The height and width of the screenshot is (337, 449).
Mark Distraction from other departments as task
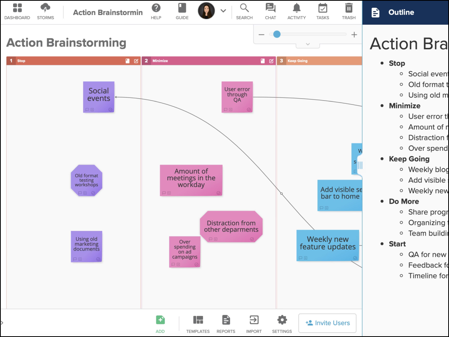252,239
